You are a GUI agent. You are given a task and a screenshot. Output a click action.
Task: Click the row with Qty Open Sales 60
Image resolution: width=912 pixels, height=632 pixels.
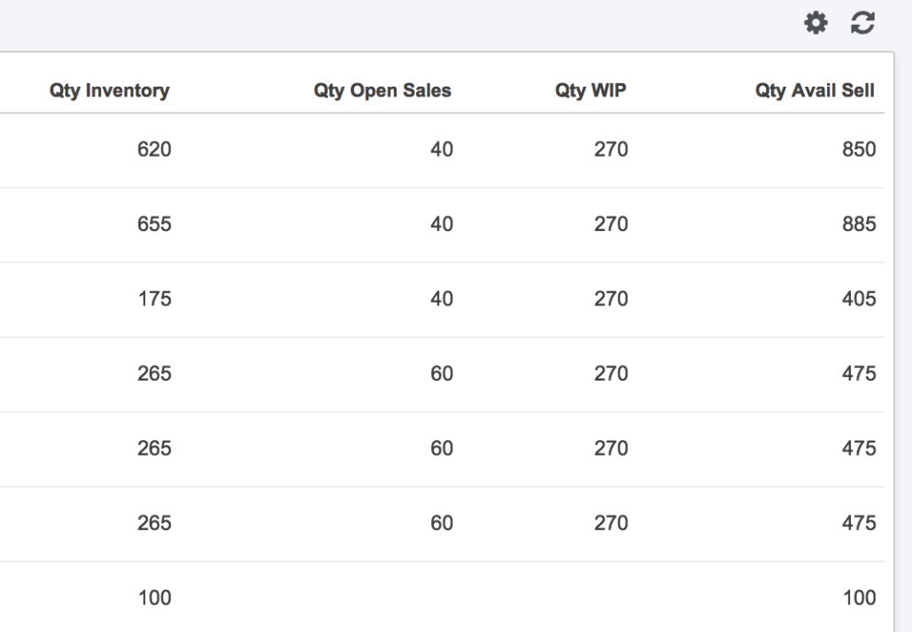point(443,373)
